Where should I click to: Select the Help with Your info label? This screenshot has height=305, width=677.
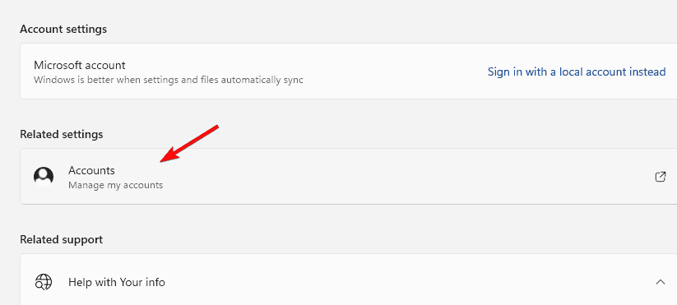pos(117,283)
